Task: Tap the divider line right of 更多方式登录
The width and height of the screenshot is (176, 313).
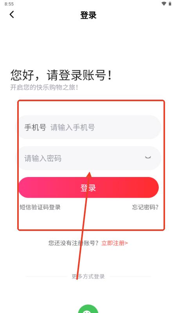Action: coord(130,277)
